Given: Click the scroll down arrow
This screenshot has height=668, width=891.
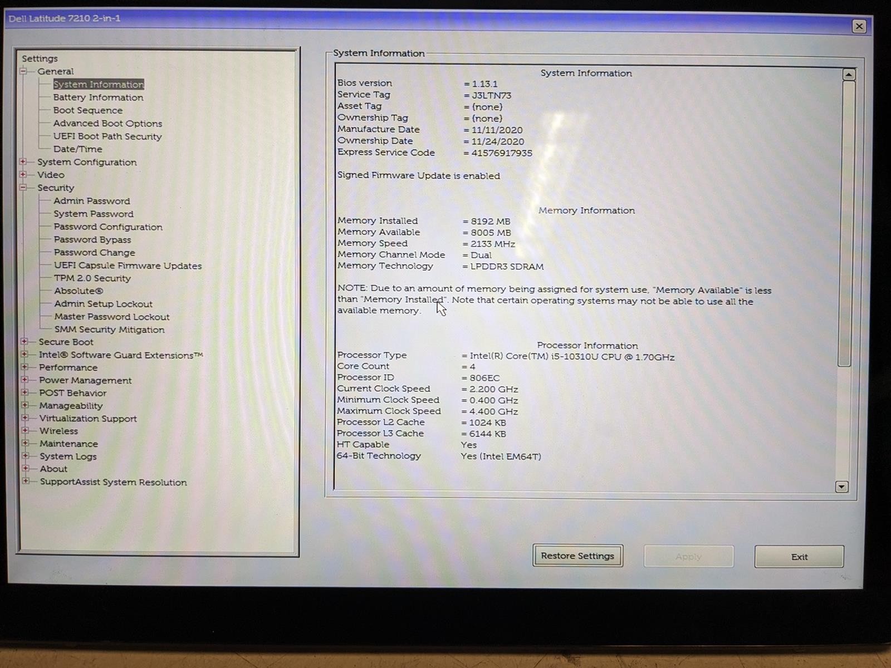Looking at the screenshot, I should tap(841, 487).
